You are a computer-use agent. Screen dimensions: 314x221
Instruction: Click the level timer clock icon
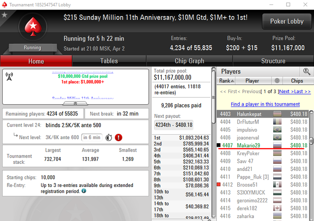coord(109,137)
